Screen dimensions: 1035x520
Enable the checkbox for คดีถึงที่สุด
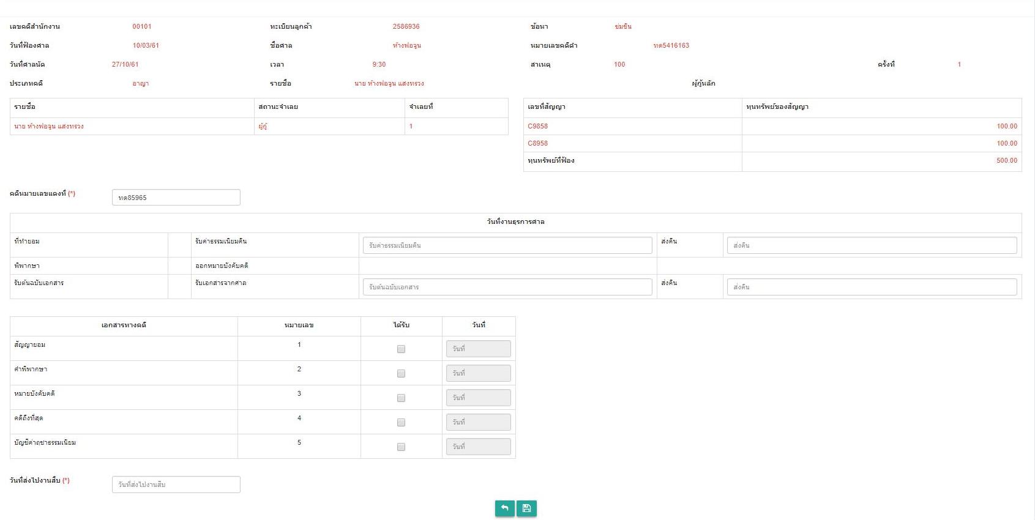point(401,423)
